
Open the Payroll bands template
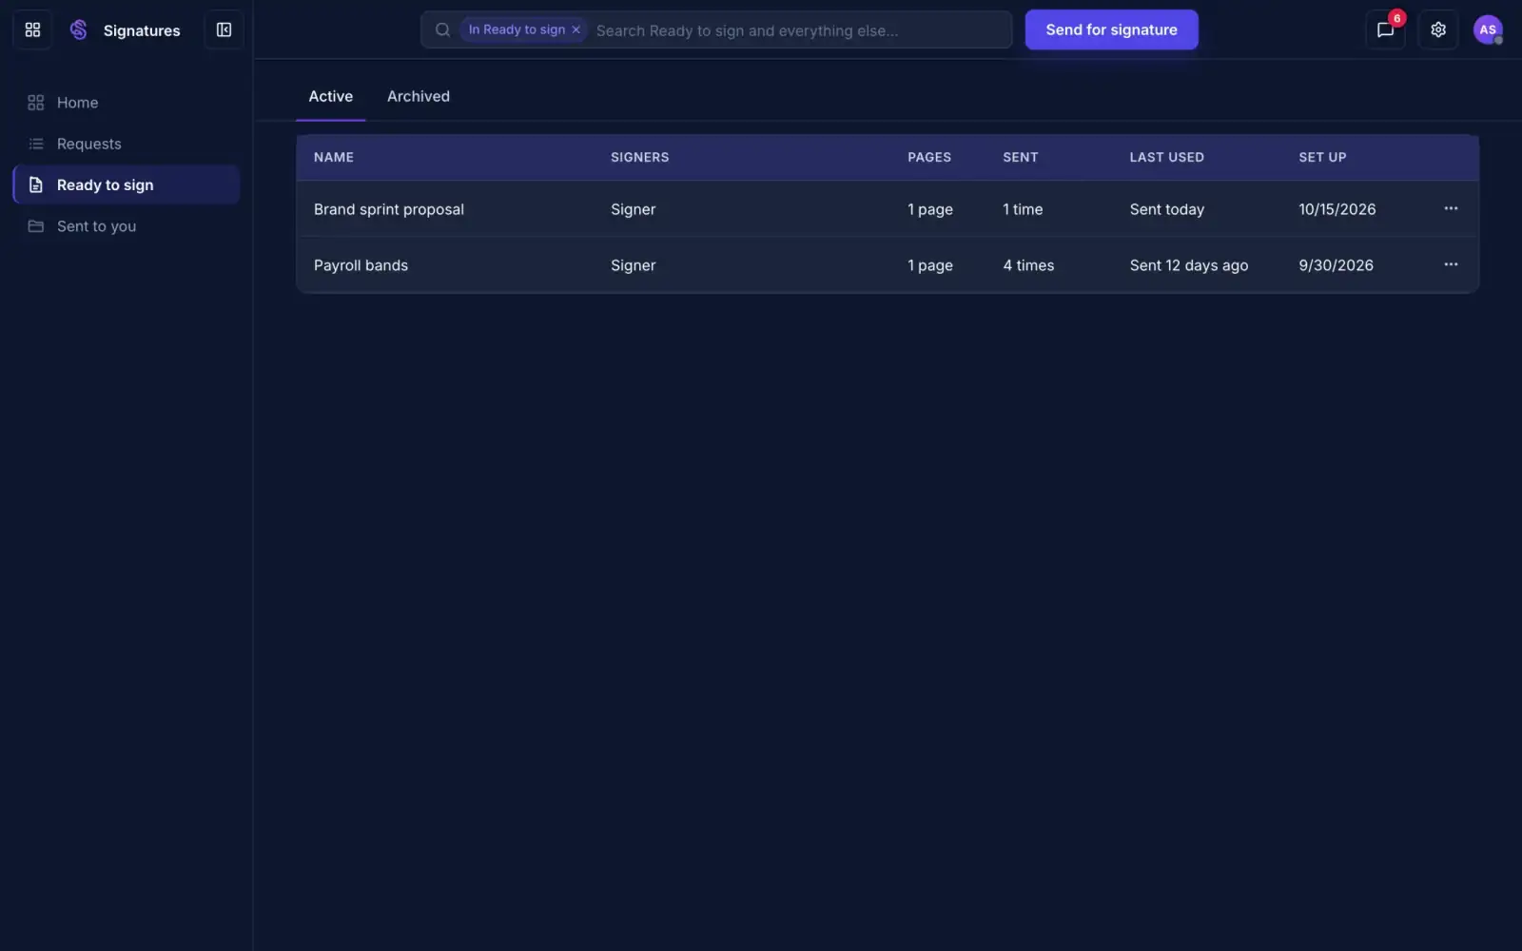(x=361, y=265)
